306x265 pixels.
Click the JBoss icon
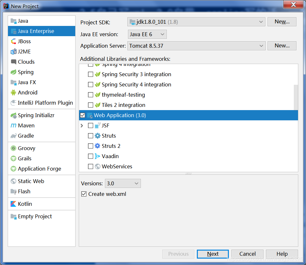pyautogui.click(x=13, y=41)
